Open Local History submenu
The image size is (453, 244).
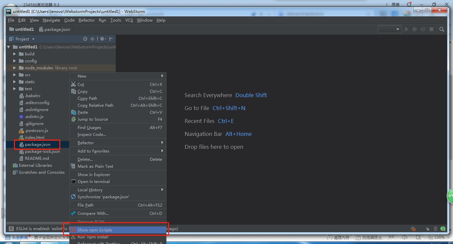pos(118,190)
